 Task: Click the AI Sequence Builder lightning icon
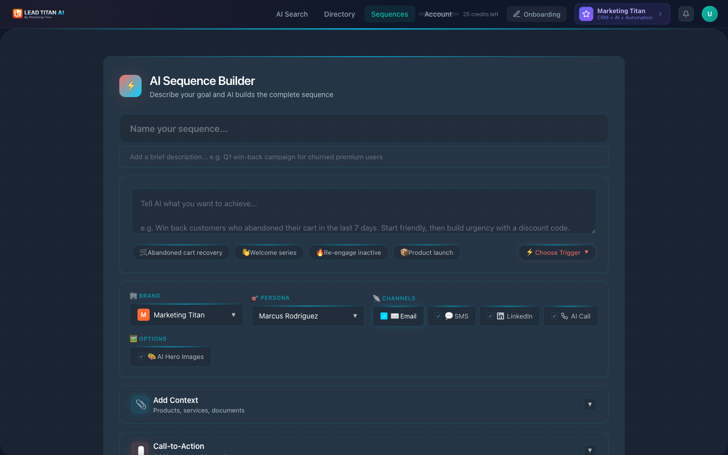[130, 86]
